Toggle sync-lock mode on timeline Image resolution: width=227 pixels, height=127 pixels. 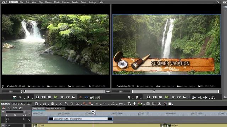[x=10, y=108]
